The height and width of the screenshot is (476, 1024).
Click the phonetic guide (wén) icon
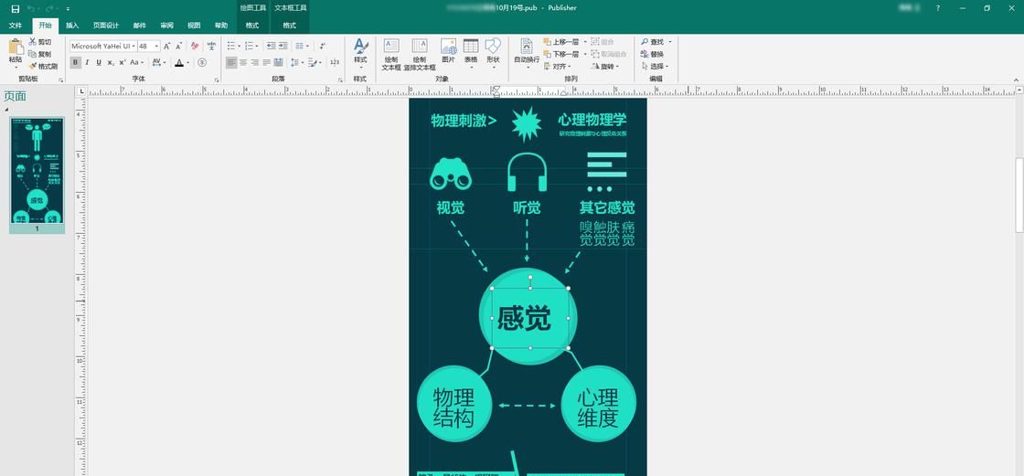click(211, 46)
